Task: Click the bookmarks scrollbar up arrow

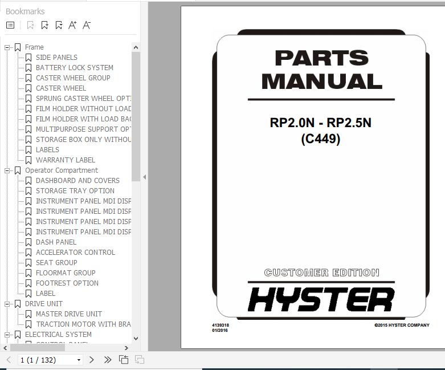Action: (136, 47)
